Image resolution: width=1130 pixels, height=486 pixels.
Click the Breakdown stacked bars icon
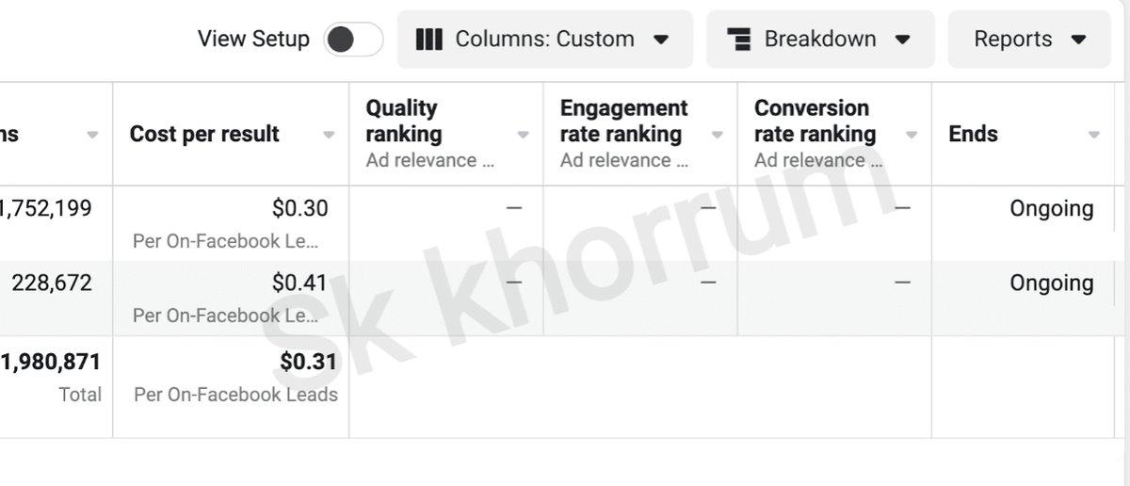[x=740, y=40]
